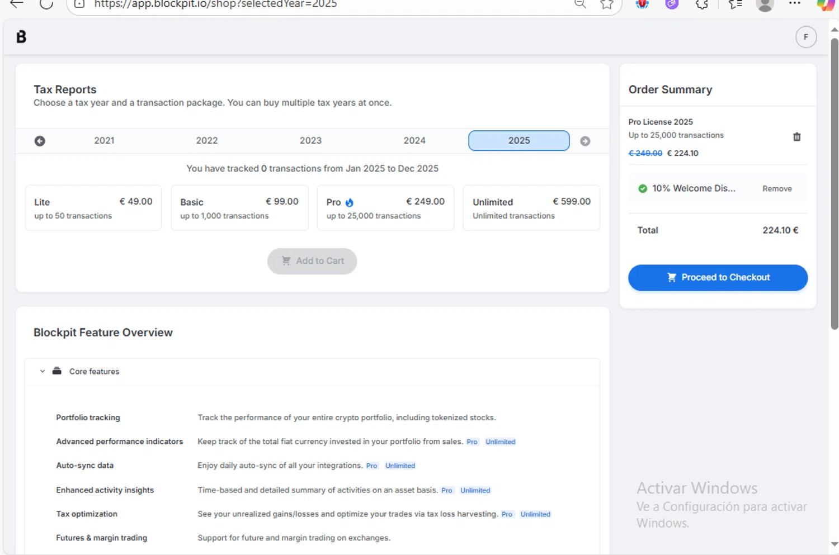Viewport: 839px width, 555px height.
Task: Click the Enhanced activity insights label
Action: tap(105, 490)
